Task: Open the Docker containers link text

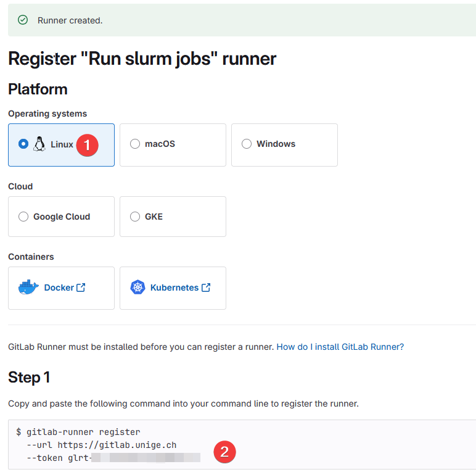Action: coord(59,288)
